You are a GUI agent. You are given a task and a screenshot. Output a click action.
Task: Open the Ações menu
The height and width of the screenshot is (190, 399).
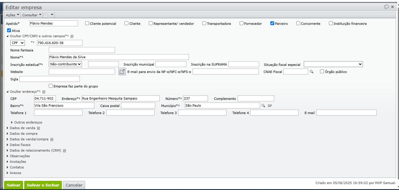(x=12, y=15)
